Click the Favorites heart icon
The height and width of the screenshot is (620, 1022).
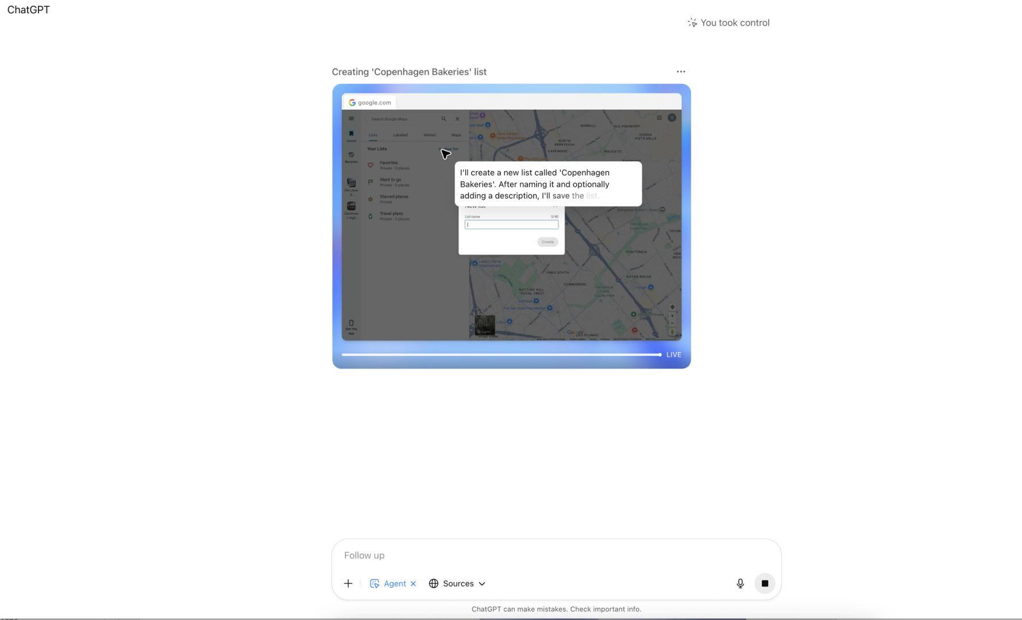click(371, 165)
